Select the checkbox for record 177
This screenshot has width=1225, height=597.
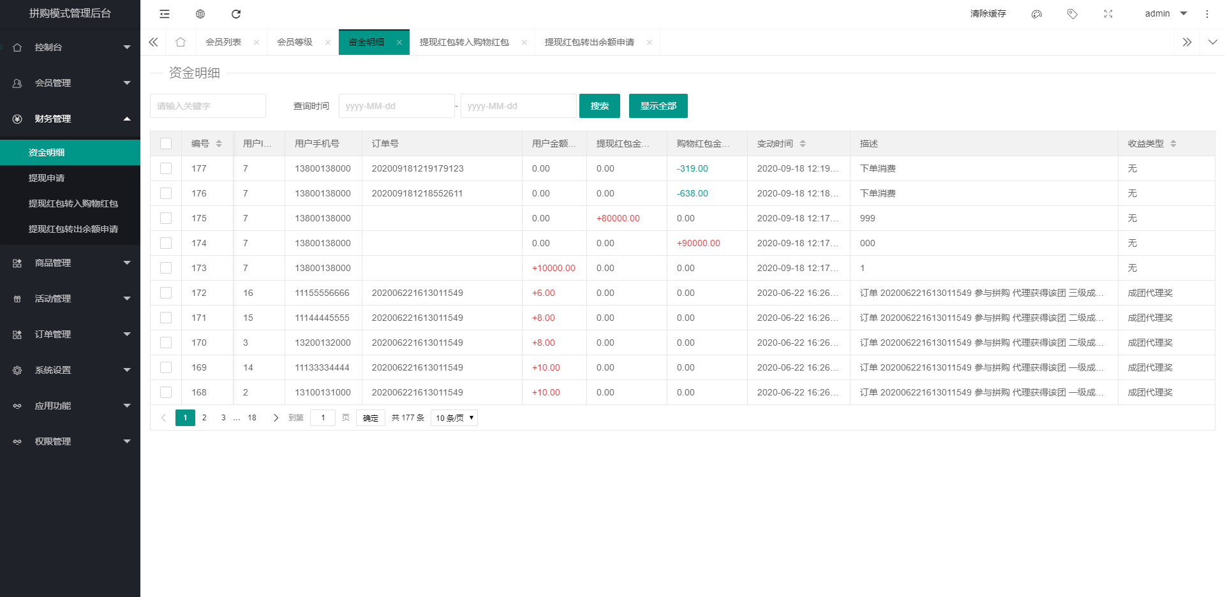tap(166, 168)
